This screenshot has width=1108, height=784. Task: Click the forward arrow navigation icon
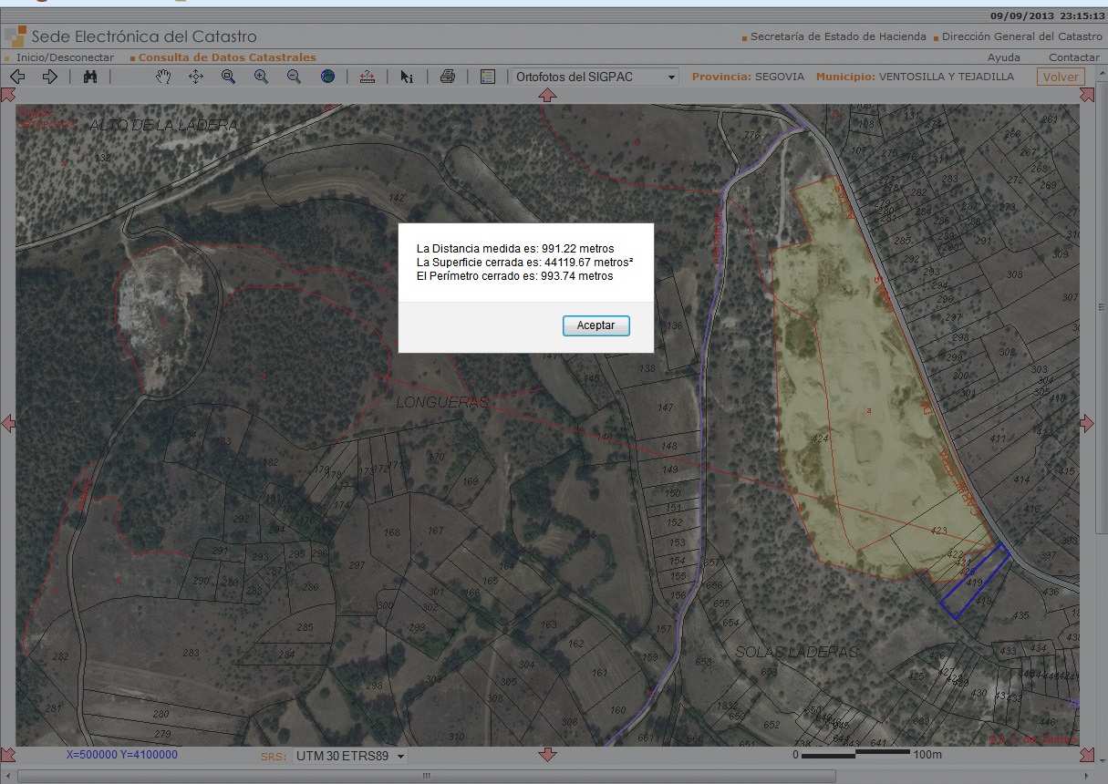click(x=50, y=77)
